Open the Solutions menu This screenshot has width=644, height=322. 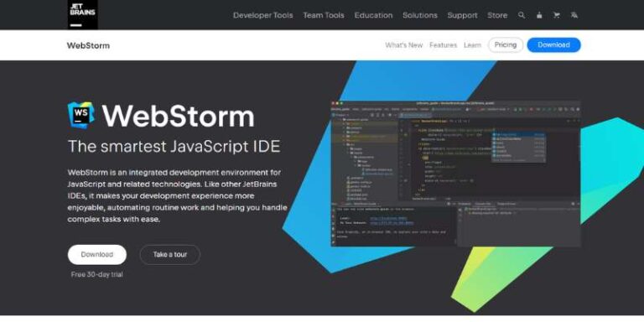point(420,15)
